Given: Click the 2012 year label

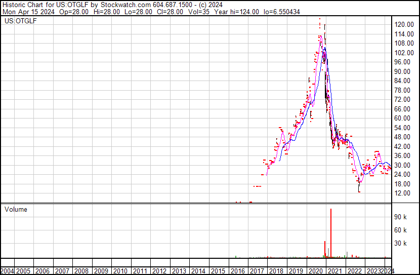Looking at the screenshot, I should click(159, 271).
